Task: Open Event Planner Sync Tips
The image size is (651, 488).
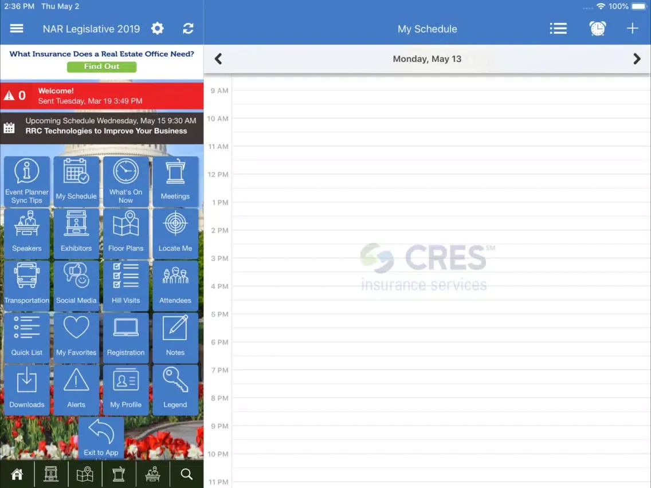Action: point(27,182)
